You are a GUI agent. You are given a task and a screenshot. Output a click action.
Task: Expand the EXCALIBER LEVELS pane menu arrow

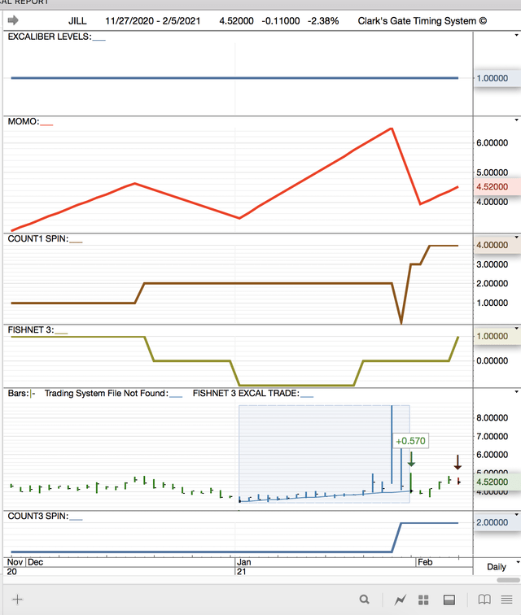tap(516, 35)
